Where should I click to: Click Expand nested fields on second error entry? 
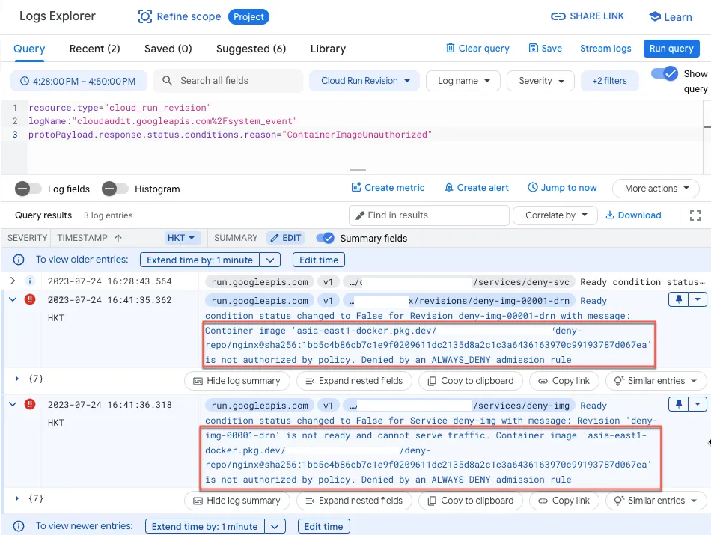[x=354, y=501]
